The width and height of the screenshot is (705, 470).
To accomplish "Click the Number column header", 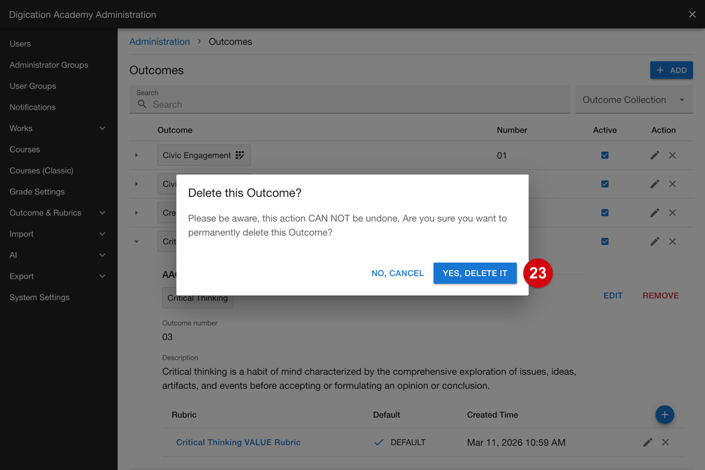I will tap(512, 130).
